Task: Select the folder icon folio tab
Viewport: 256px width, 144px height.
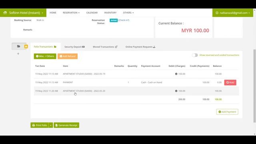Action: click(x=18, y=46)
